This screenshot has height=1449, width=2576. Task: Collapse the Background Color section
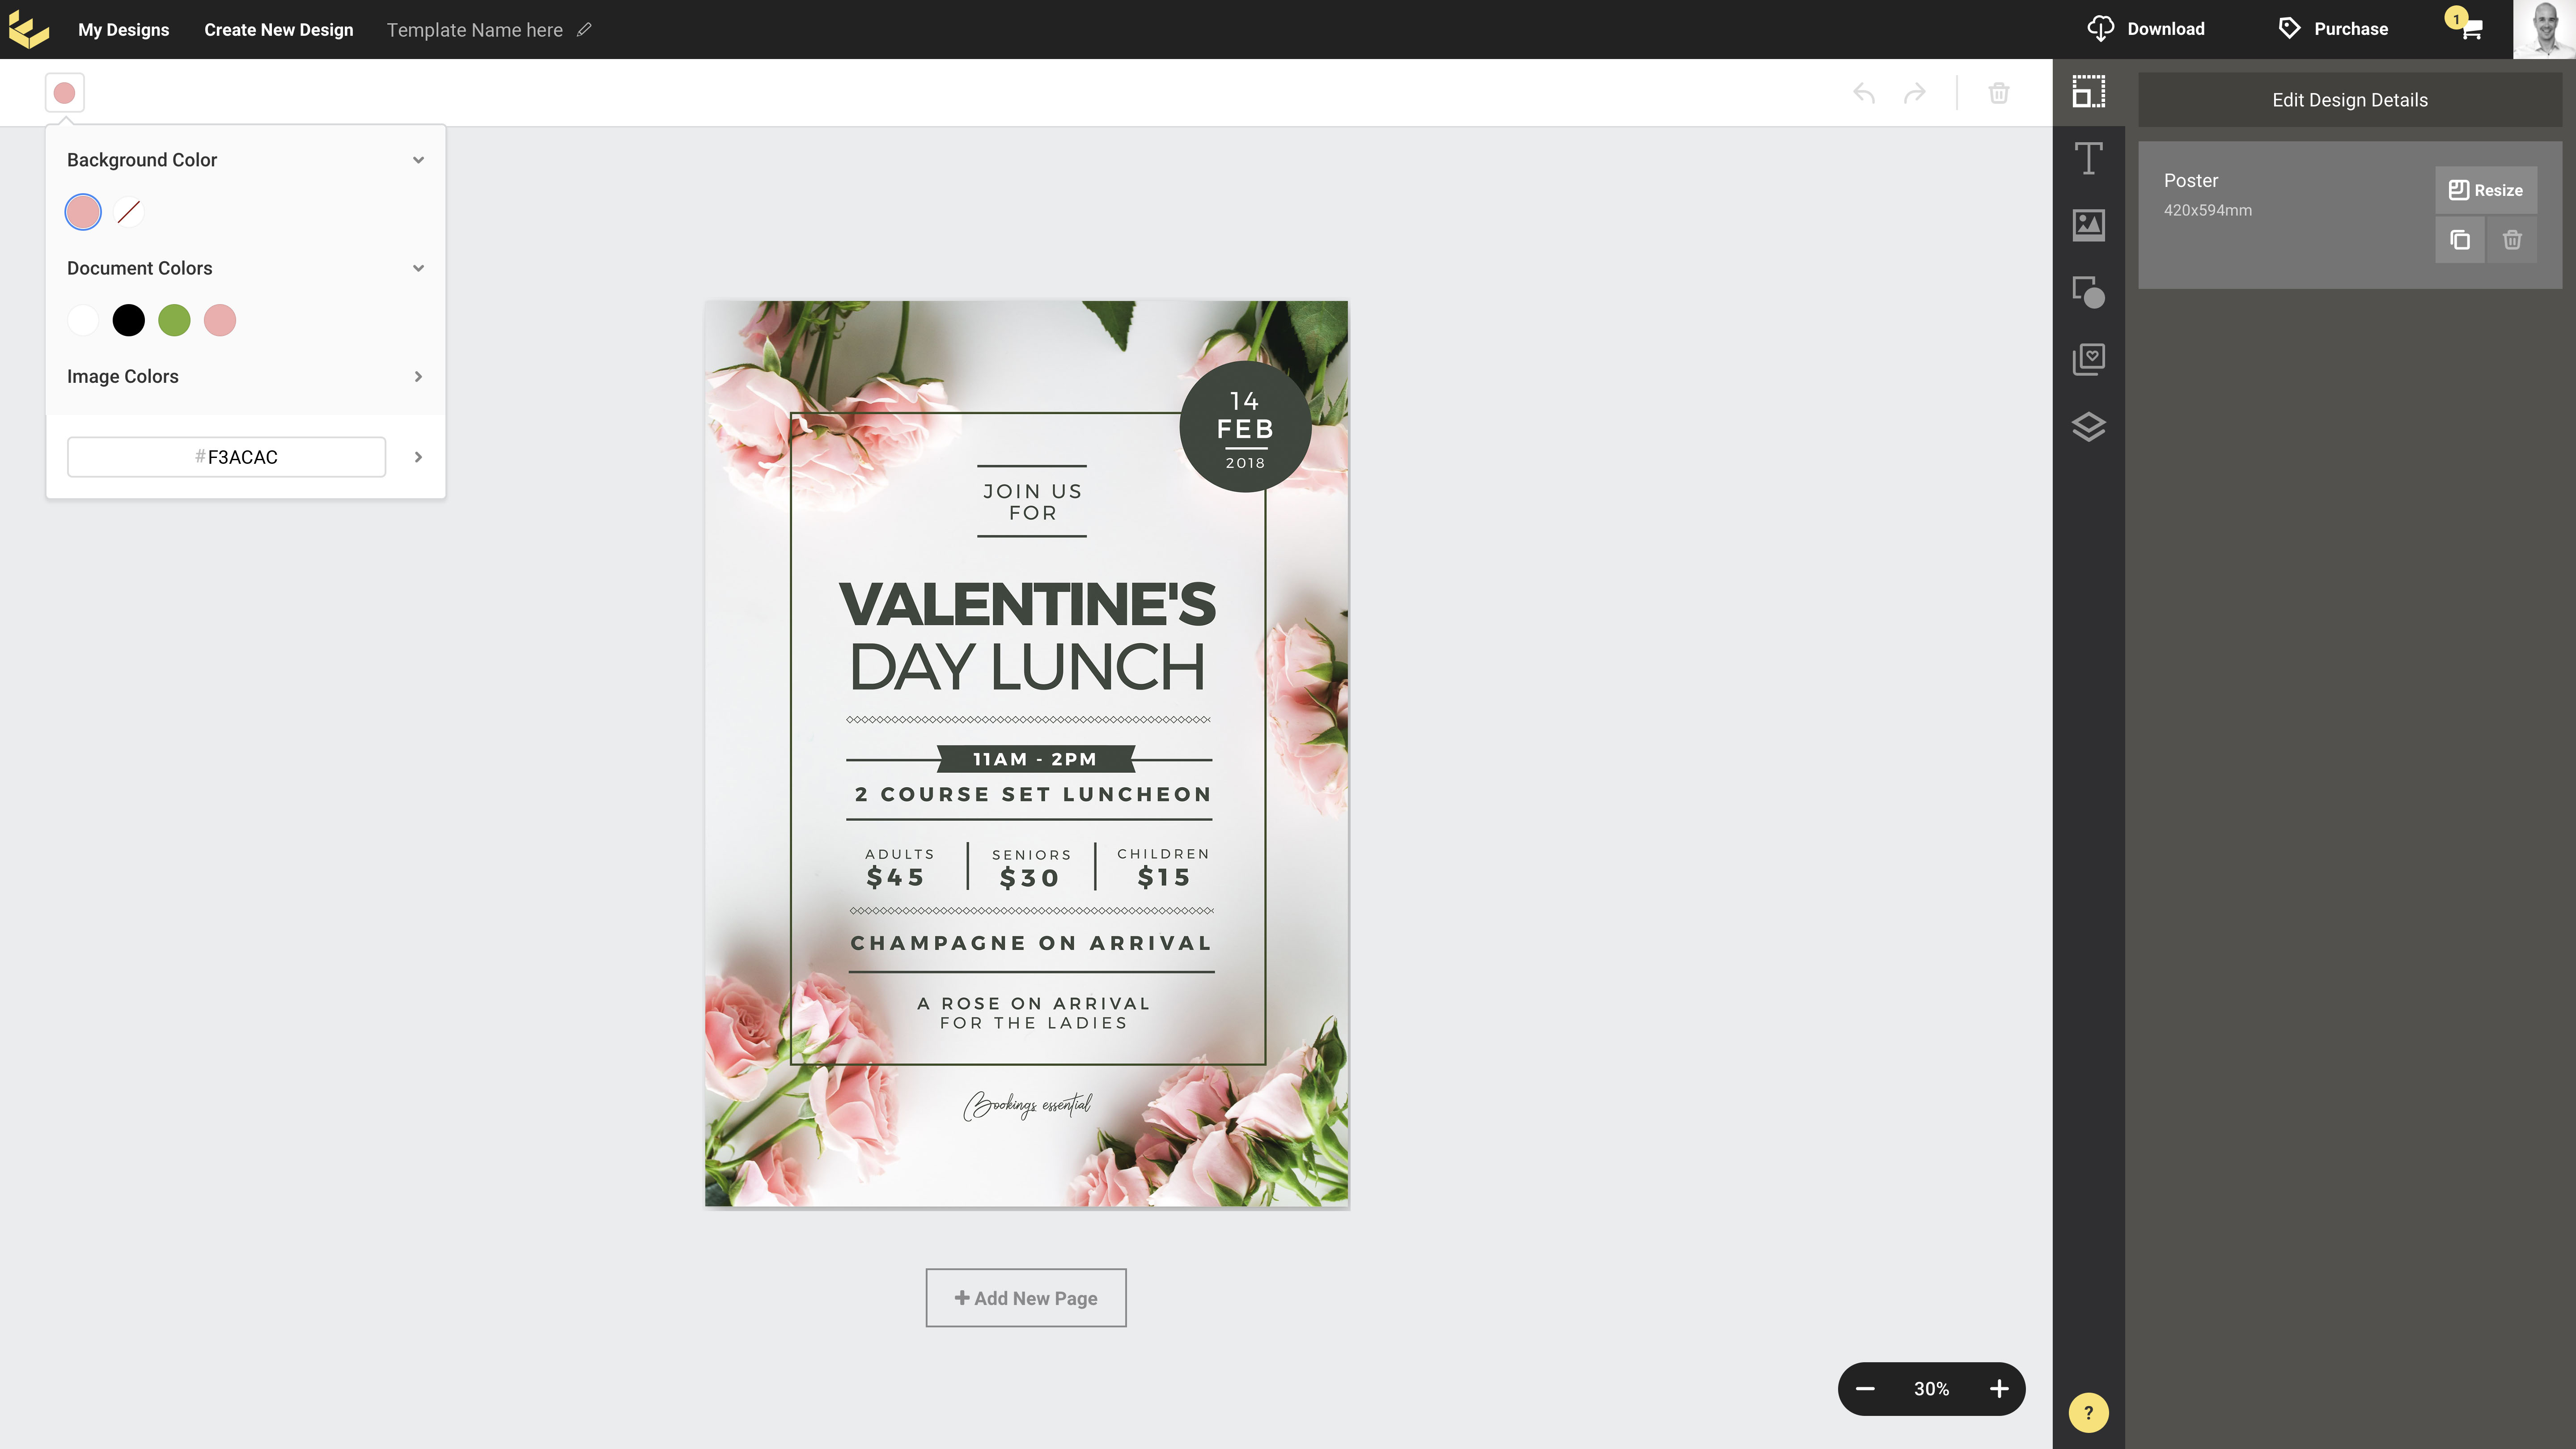[418, 160]
